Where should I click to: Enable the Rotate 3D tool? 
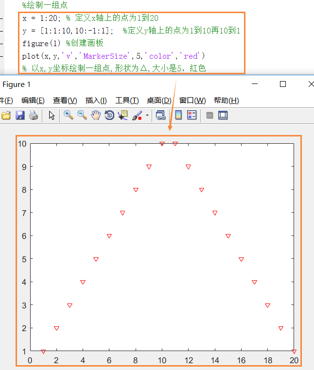[x=109, y=116]
